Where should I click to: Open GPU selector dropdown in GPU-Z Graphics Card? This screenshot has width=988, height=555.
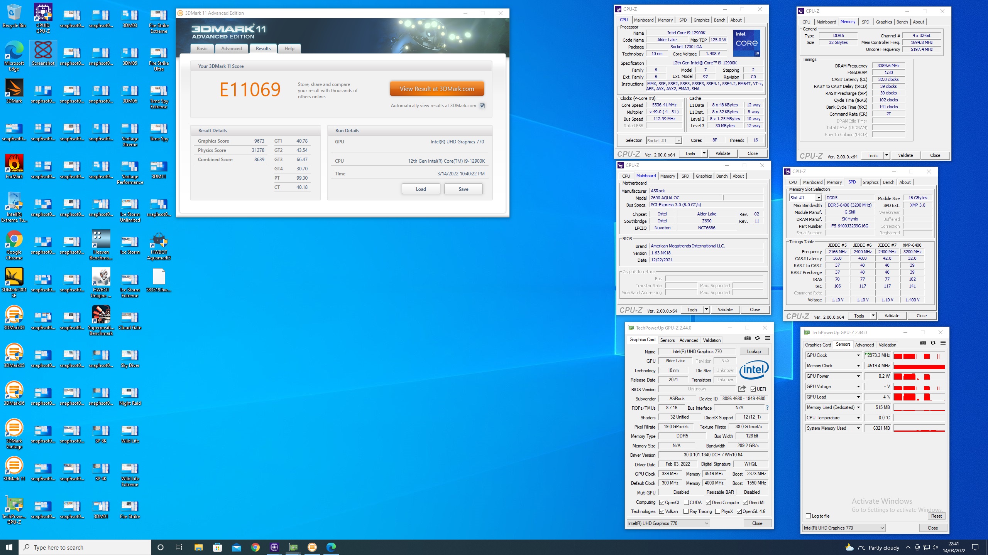(x=668, y=523)
